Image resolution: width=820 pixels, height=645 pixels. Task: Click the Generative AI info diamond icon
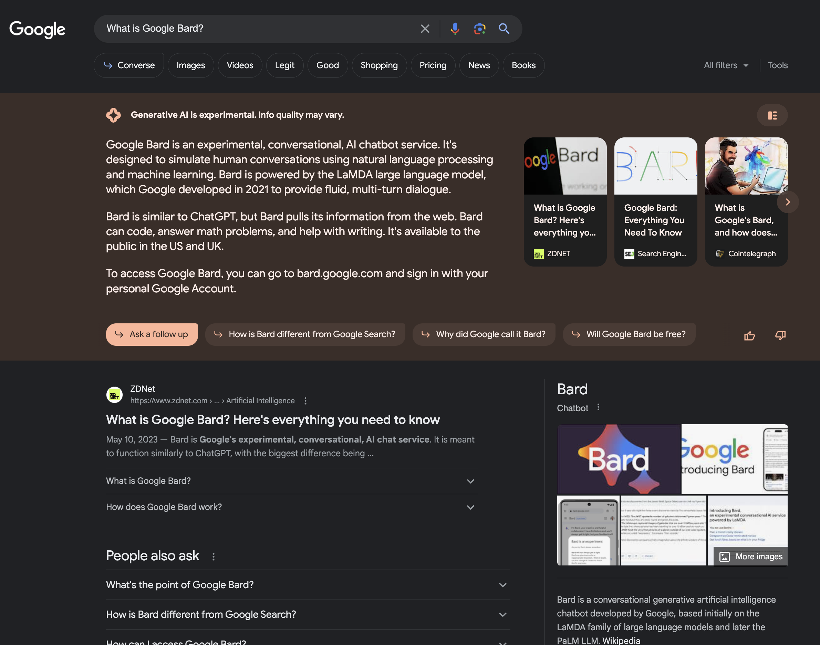tap(113, 114)
